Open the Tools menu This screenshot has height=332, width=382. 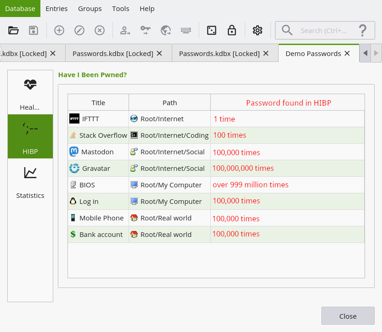(x=121, y=9)
